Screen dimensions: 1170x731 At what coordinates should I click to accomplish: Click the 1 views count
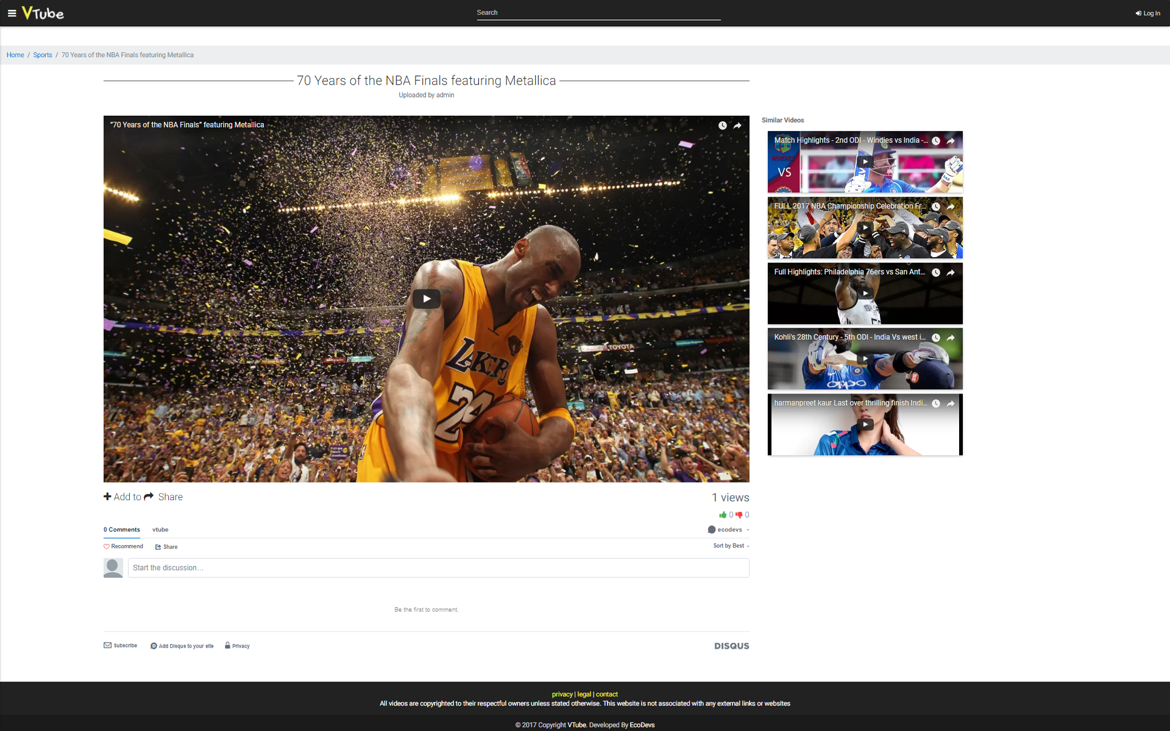[x=731, y=498]
